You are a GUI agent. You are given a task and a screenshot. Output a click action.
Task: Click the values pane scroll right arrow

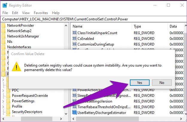click(181, 119)
